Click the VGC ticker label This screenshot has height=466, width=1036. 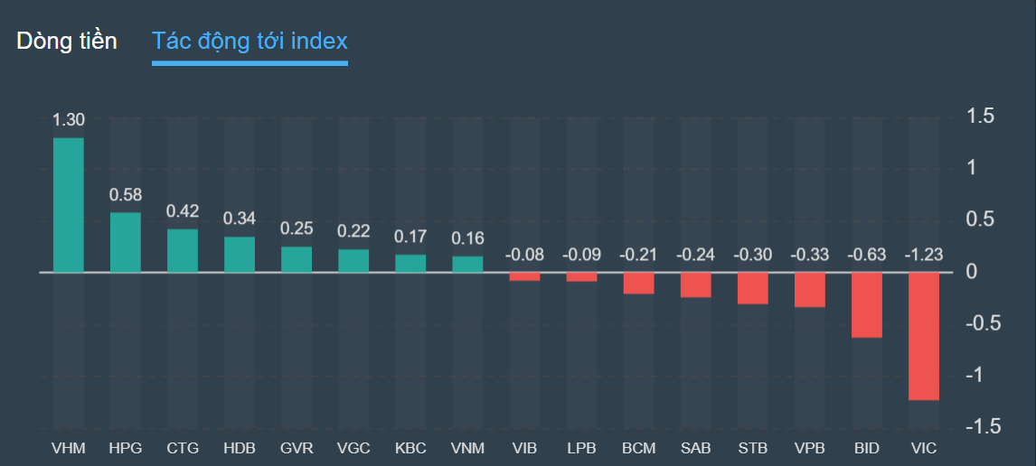click(353, 448)
